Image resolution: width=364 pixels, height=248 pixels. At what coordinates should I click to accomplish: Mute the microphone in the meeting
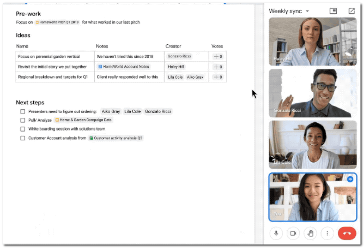tap(276, 233)
